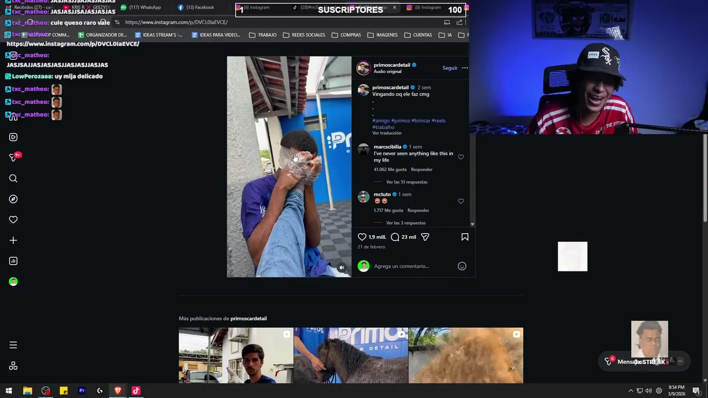Viewport: 708px width, 398px height.
Task: Click Ver traducción under the caption
Action: pos(387,133)
